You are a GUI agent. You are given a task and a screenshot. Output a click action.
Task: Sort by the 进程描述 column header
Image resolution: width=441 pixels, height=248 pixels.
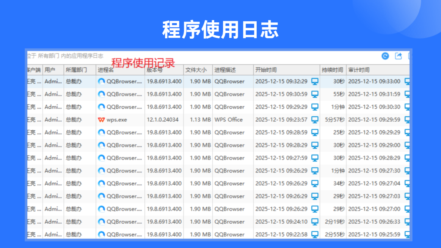coord(233,70)
